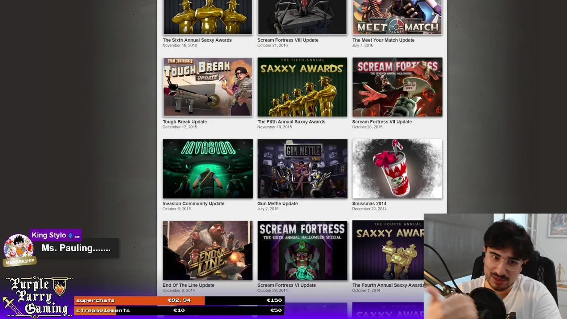The height and width of the screenshot is (319, 567).
Task: Open the Tough Break Update thumbnail
Action: [x=207, y=87]
